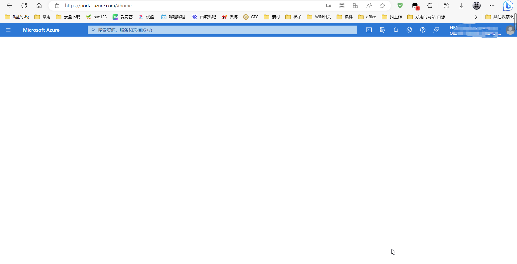Open the hao123 bookmark
Screen dimensions: 517x264
tap(96, 17)
